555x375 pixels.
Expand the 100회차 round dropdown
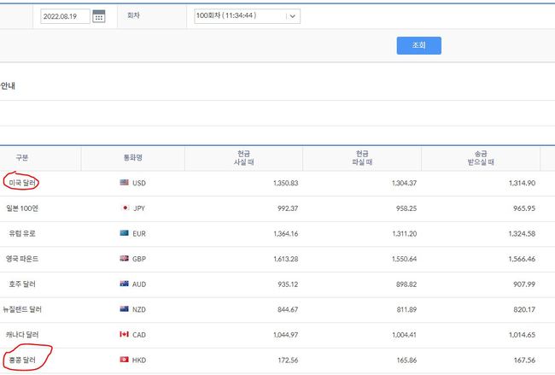point(247,16)
